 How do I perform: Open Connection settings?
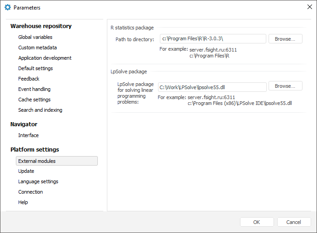(30, 192)
